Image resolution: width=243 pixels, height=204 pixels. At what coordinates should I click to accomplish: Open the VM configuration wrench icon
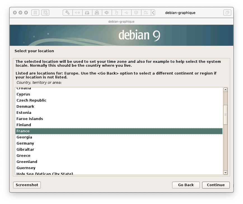67,13
